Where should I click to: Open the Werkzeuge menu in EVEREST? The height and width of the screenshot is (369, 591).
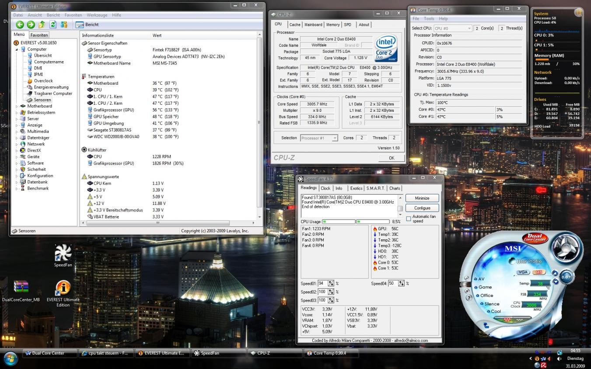point(97,15)
